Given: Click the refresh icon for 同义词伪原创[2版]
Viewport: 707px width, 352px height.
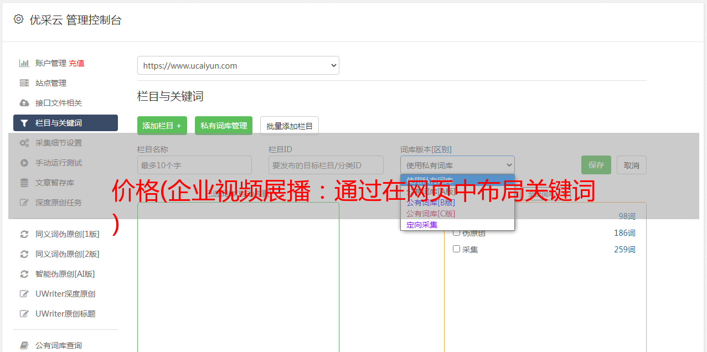Looking at the screenshot, I should tap(24, 254).
